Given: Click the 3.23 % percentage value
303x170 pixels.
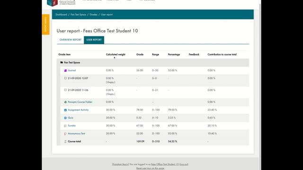Looking at the screenshot, I should coord(171,118).
